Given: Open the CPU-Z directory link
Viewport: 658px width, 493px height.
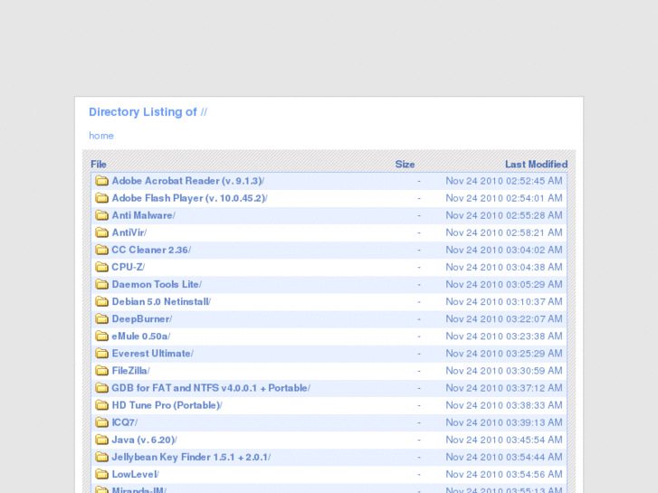Looking at the screenshot, I should pos(128,267).
